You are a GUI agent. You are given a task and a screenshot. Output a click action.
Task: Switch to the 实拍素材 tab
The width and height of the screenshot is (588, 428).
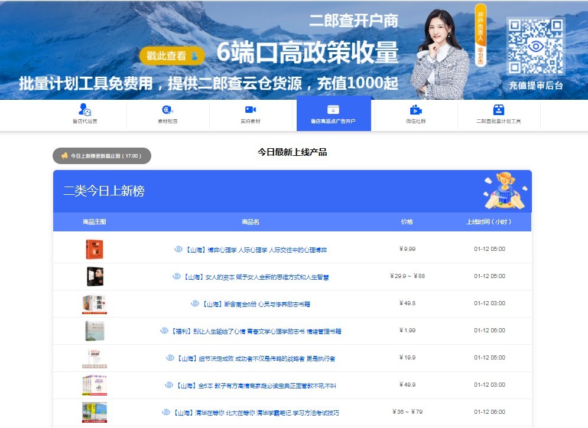pos(251,114)
